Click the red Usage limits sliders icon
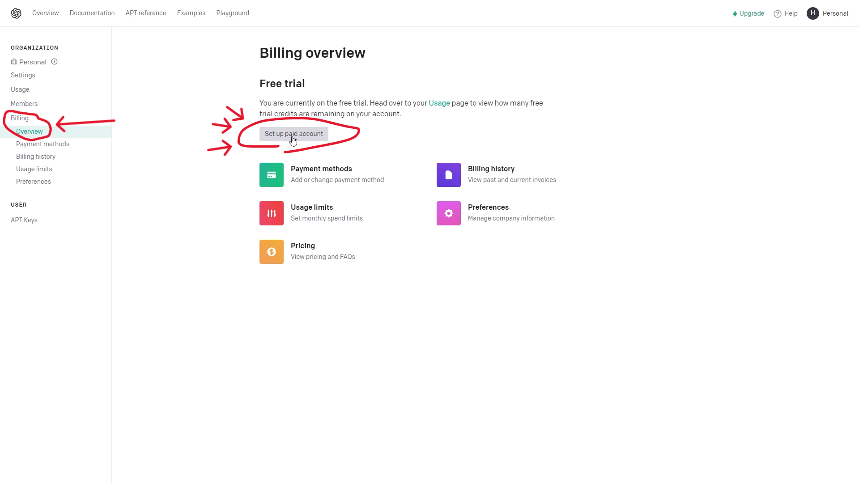This screenshot has height=483, width=859. 272,213
